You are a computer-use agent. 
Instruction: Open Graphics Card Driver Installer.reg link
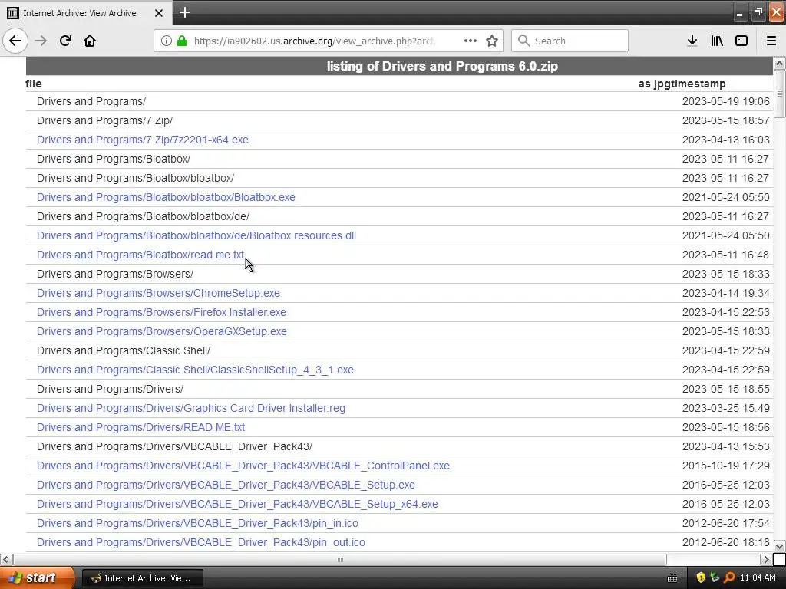191,408
